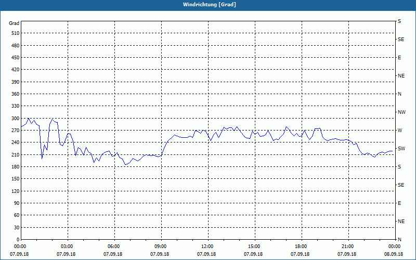Click the 390 y-axis value
The width and height of the screenshot is (416, 260).
coord(16,82)
